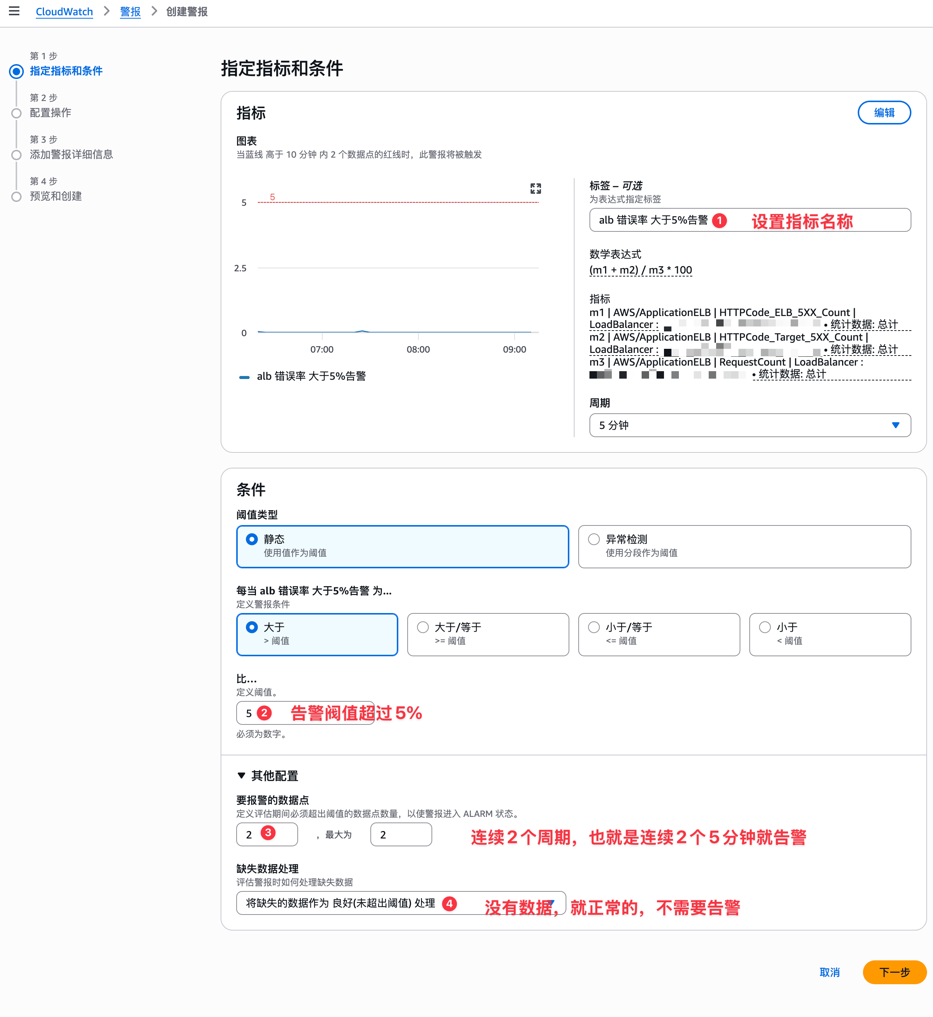Select the 异常检测 threshold type
Screen dimensions: 933x1017
594,539
